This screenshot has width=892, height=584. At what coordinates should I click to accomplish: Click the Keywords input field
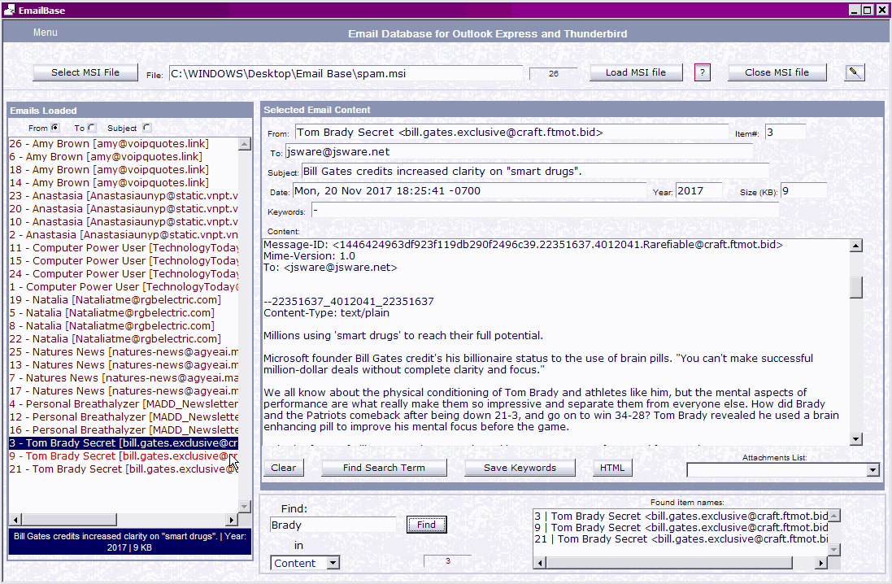(x=545, y=211)
